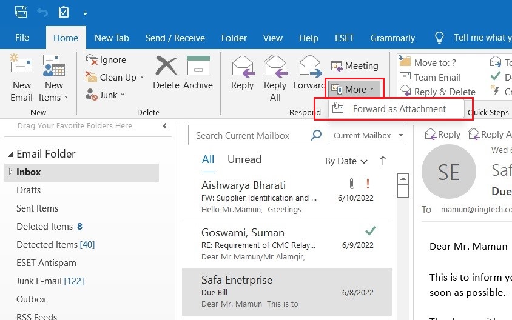
Task: Switch to the Home ribbon tab
Action: [x=66, y=38]
